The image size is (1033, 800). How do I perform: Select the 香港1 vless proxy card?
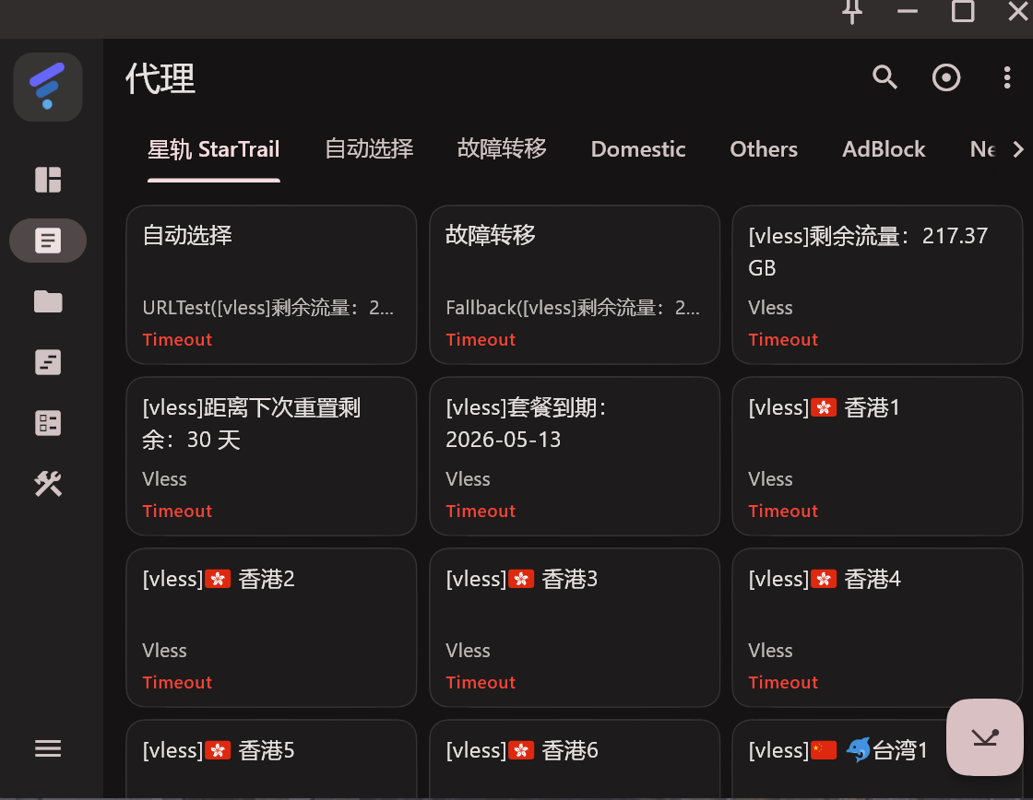coord(876,455)
